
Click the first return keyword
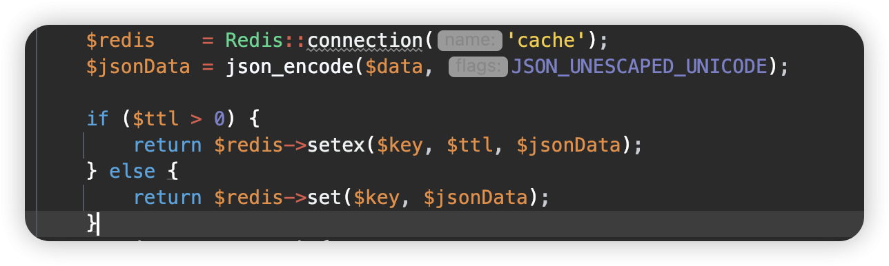coord(167,145)
